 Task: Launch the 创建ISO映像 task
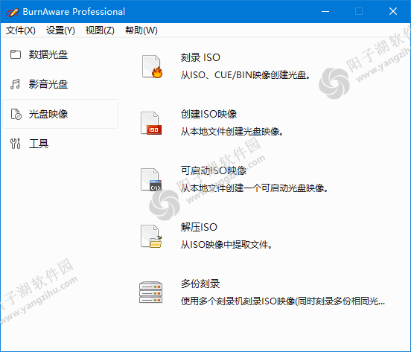pos(208,114)
